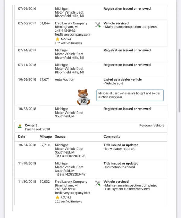Image resolution: width=181 pixels, height=218 pixels.
Task: Click the Date column header
Action: [22, 137]
